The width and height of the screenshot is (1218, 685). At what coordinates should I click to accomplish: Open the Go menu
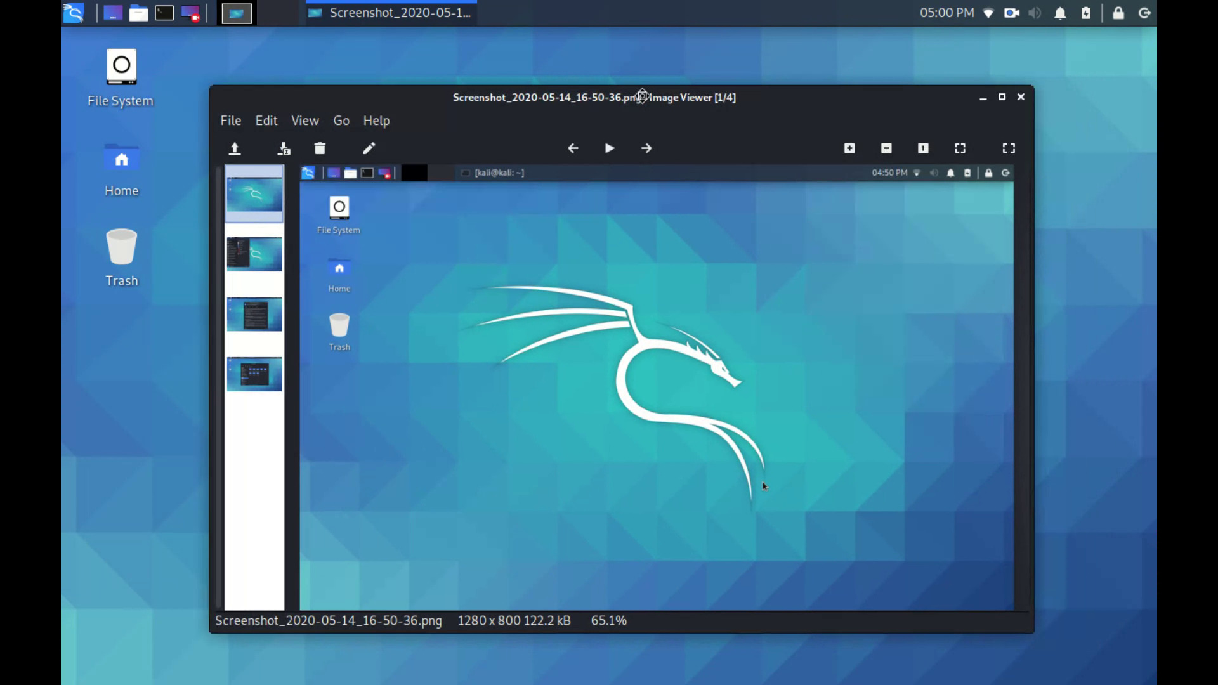coord(341,121)
